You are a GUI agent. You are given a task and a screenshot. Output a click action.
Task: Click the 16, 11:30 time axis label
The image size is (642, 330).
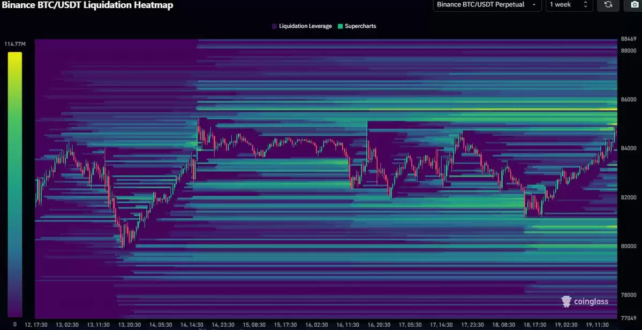[348, 325]
